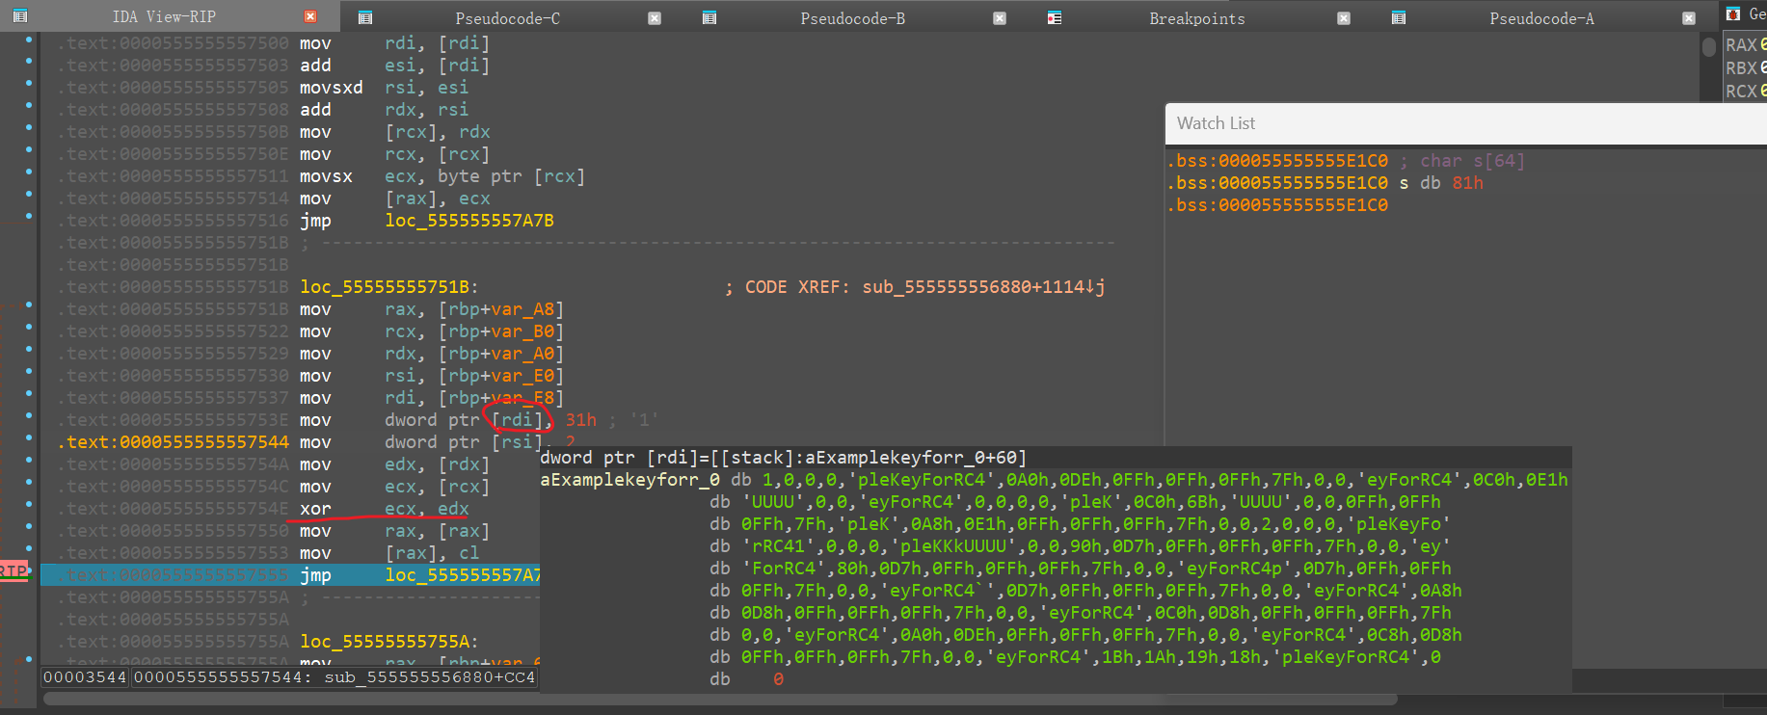Click the 31h immediate value
Viewport: 1767px width, 715px height.
(580, 420)
